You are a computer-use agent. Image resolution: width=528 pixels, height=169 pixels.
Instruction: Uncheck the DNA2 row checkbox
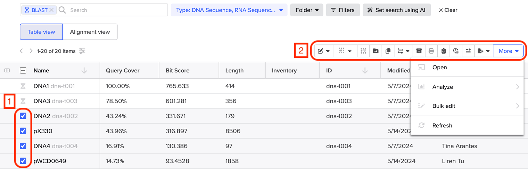click(23, 116)
